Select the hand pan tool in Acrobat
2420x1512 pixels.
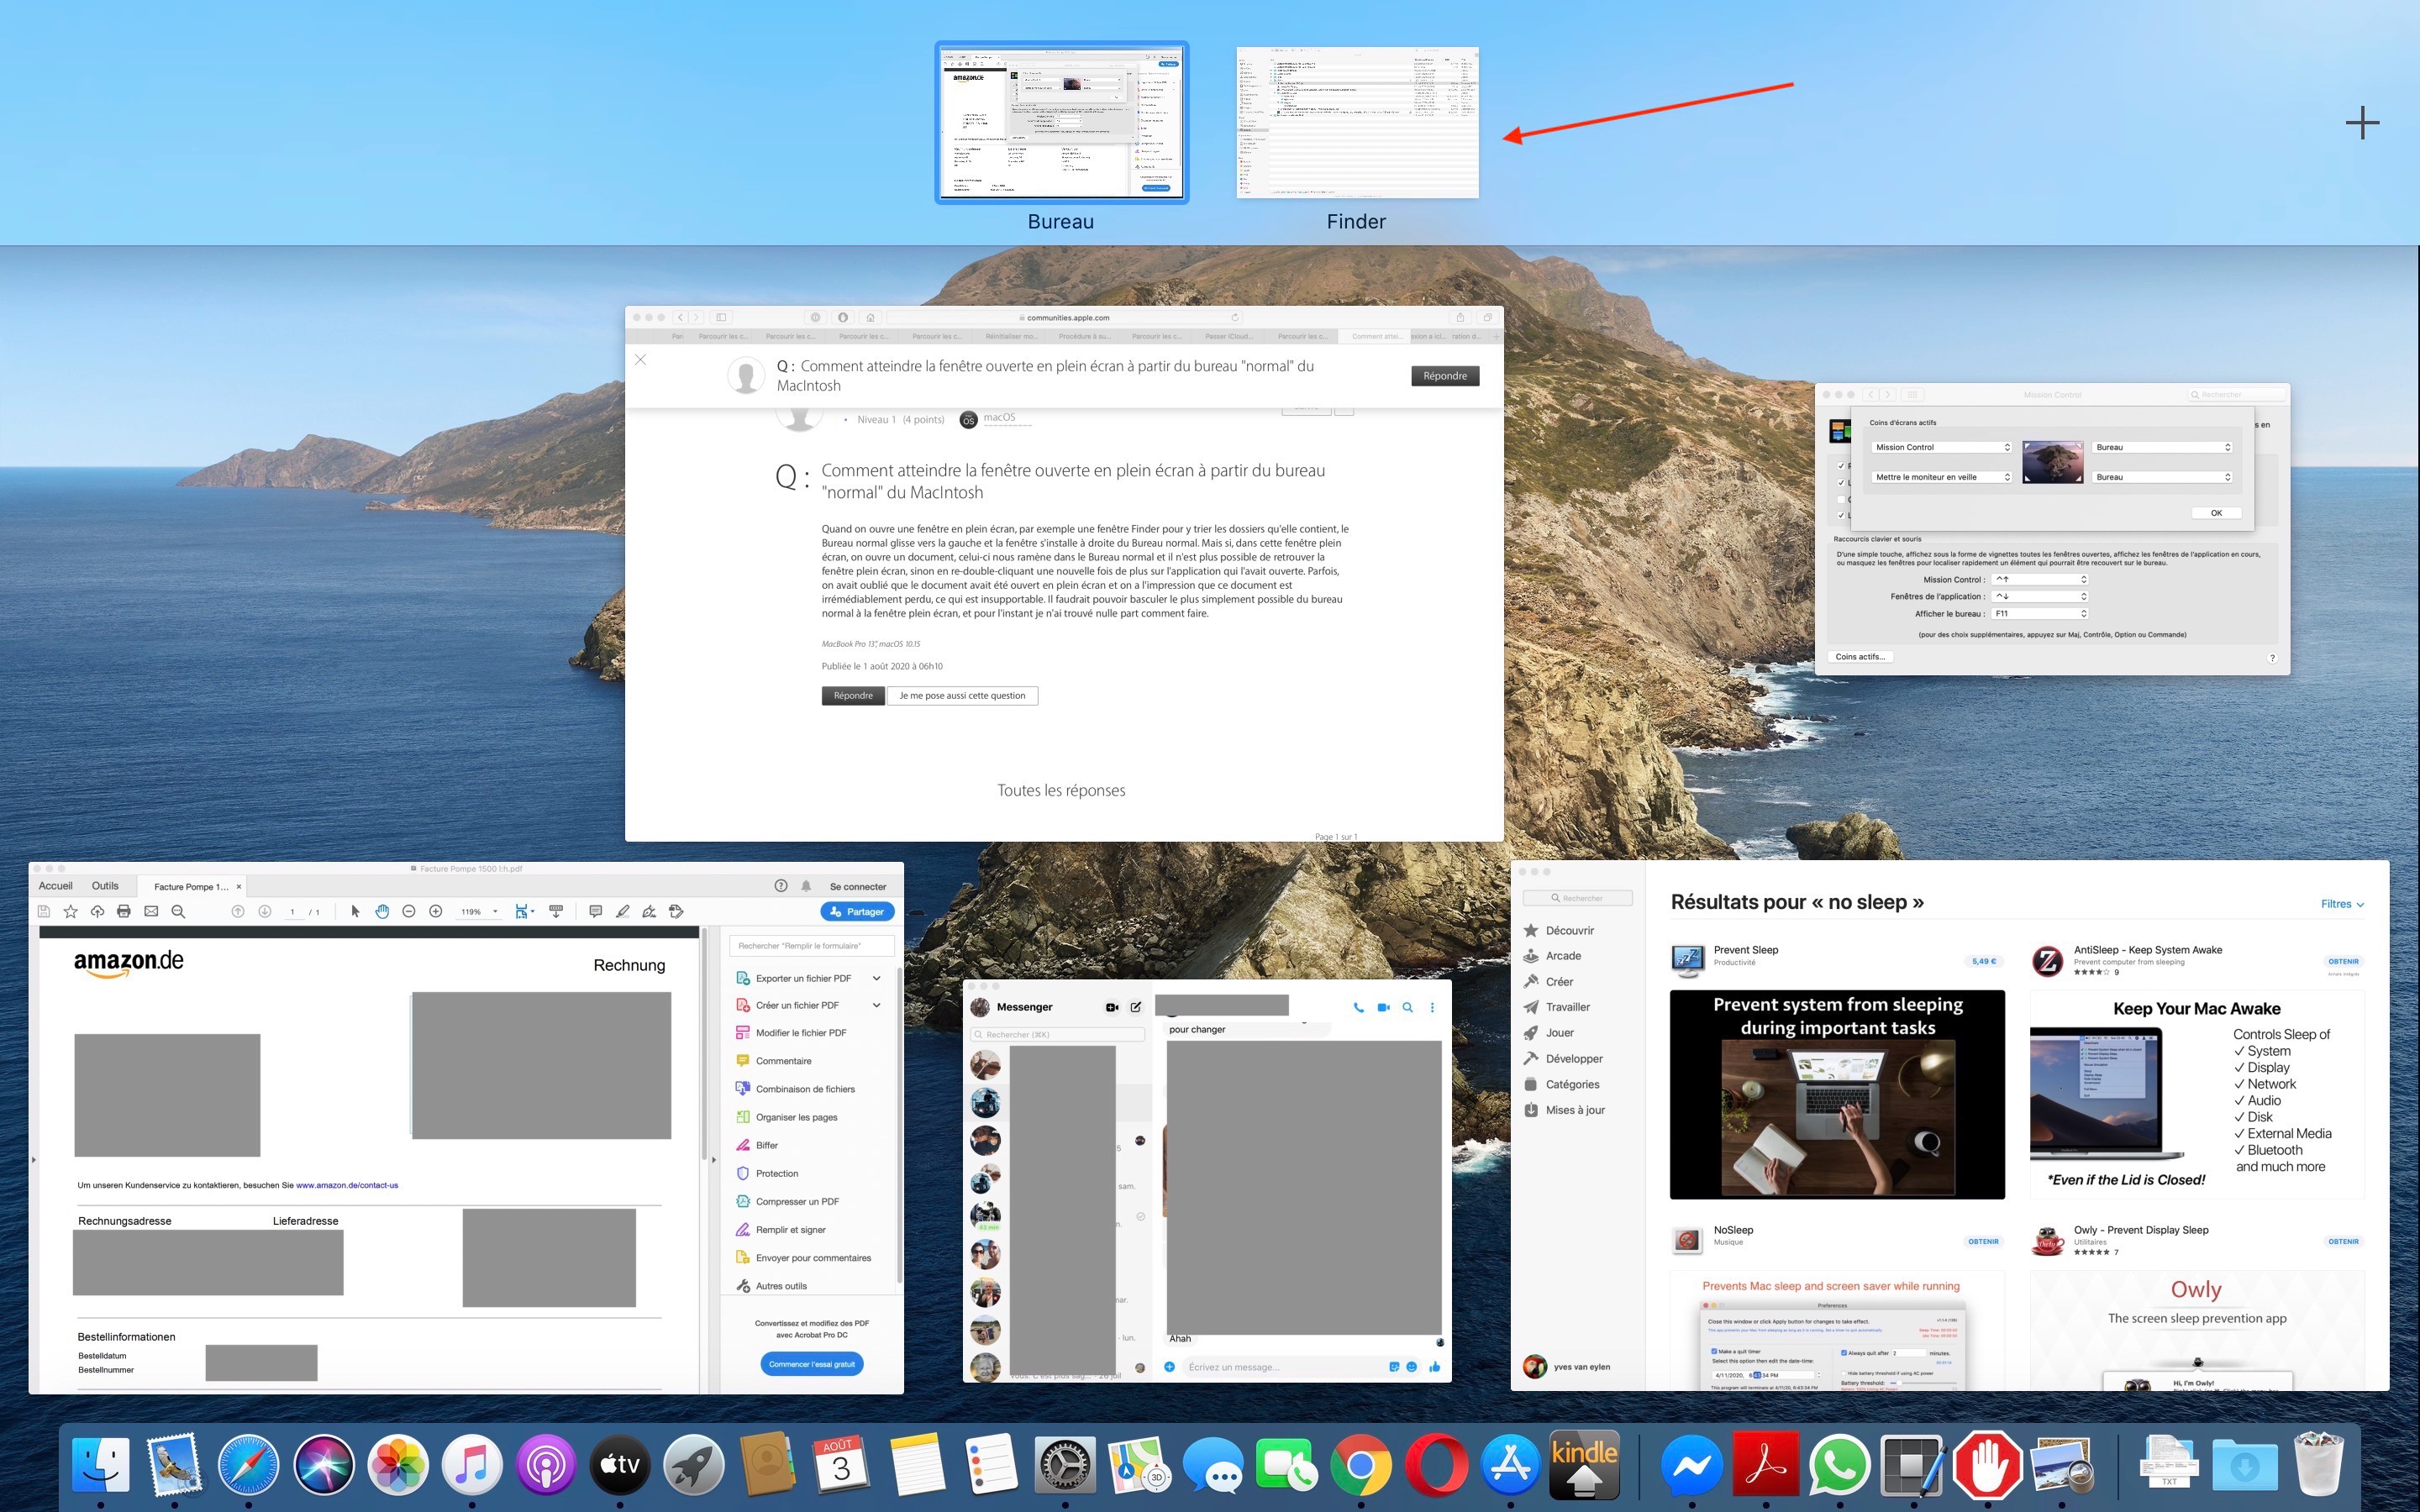(382, 911)
